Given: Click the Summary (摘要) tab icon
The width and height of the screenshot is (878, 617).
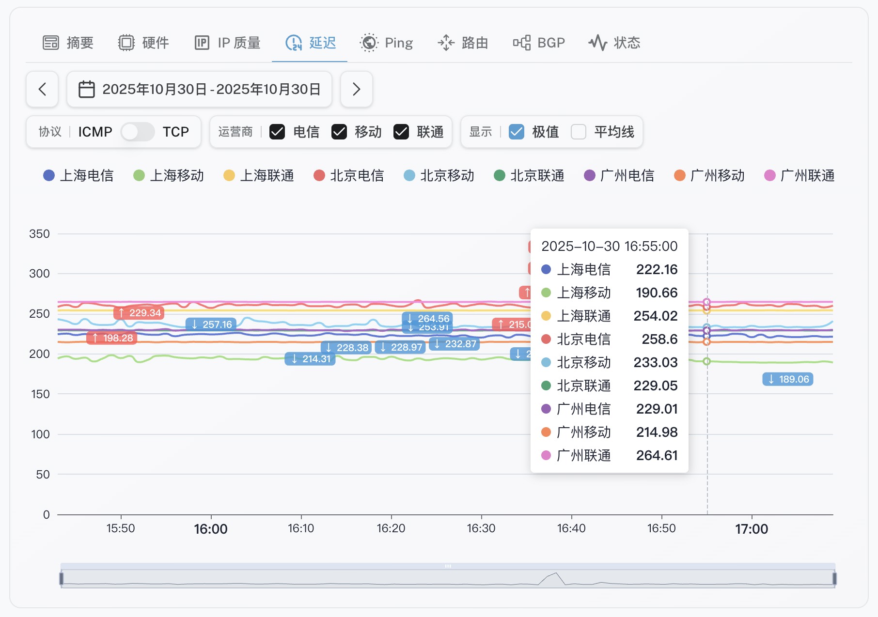Looking at the screenshot, I should coord(50,43).
